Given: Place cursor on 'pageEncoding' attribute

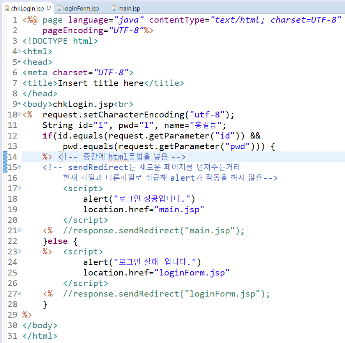Looking at the screenshot, I should (x=73, y=30).
